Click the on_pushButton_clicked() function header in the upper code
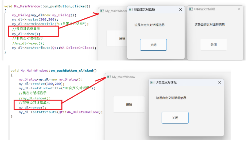Viewport: 246px width, 144px height. (x=47, y=6)
